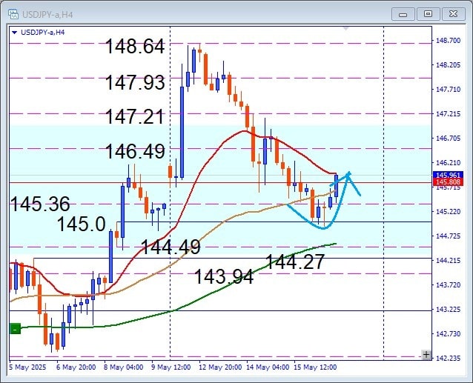Screen dimensions: 473x383
Task: Select the 144.49 level label
Action: point(171,247)
